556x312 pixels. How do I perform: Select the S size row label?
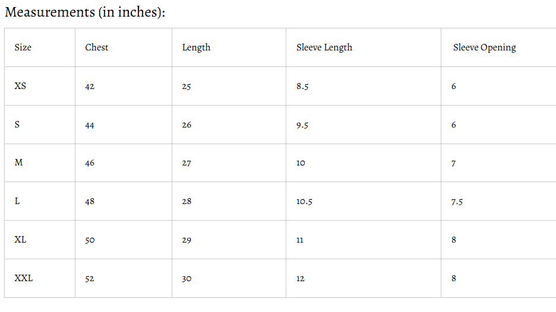[17, 125]
